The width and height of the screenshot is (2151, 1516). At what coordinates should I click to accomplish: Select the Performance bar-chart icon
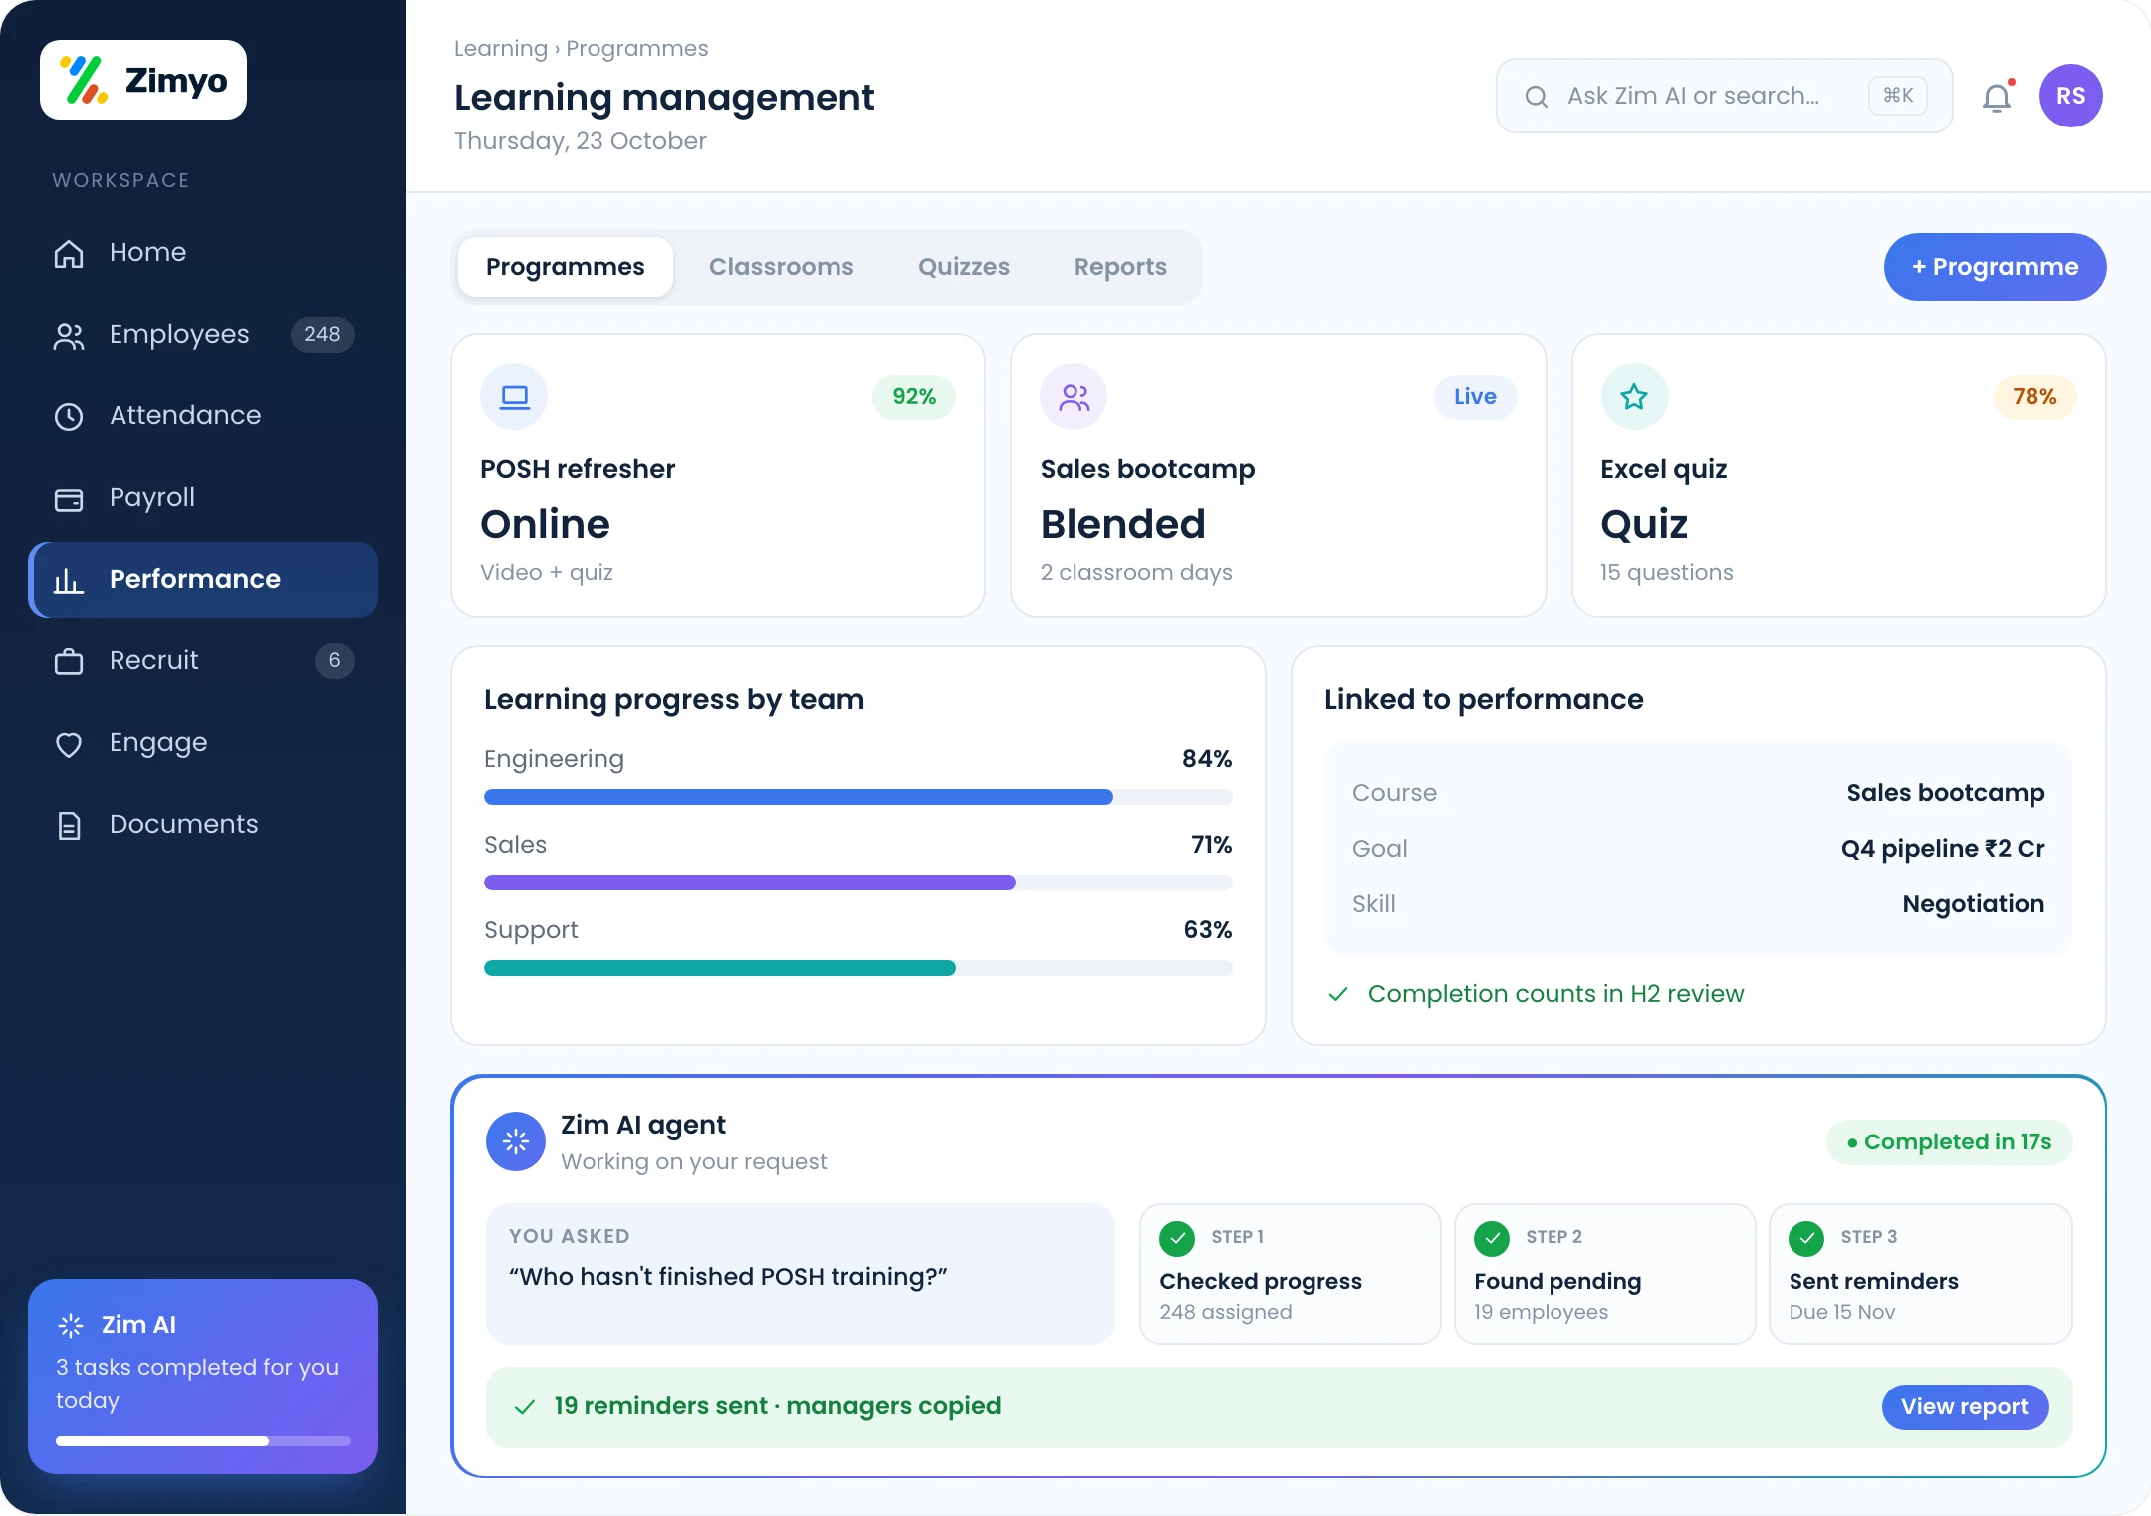click(69, 580)
